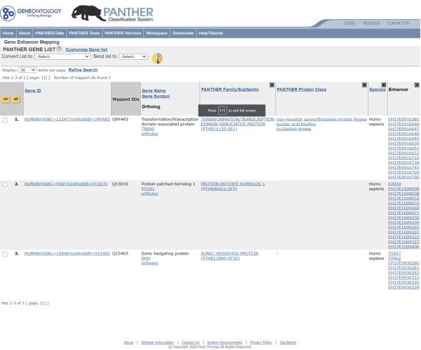
Task: Select the PTCH1 row checkbox
Action: click(x=5, y=185)
